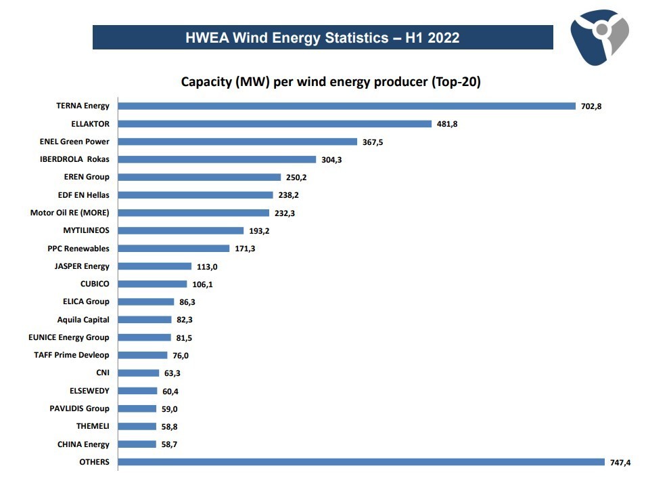Click the blue bar for ELLAKTOR
646x483 pixels.
click(x=275, y=124)
